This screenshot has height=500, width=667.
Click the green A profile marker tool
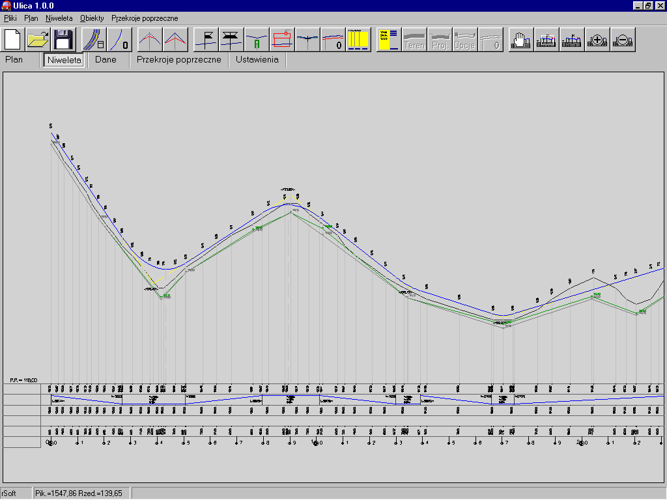tap(257, 40)
